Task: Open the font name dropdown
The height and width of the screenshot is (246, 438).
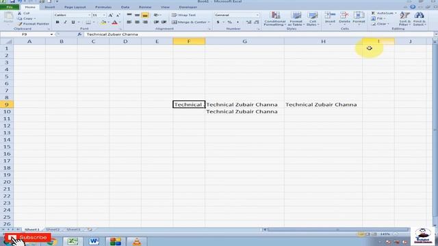Action: point(90,15)
